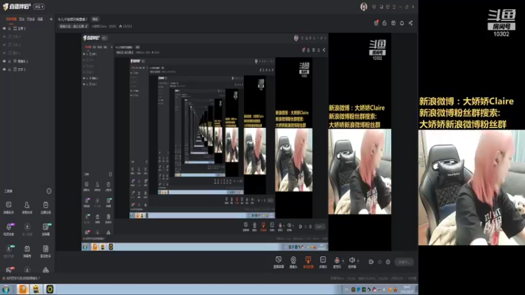Image resolution: width=525 pixels, height=295 pixels.
Task: Edit the stream category pill with pencil
Action: pos(73,26)
